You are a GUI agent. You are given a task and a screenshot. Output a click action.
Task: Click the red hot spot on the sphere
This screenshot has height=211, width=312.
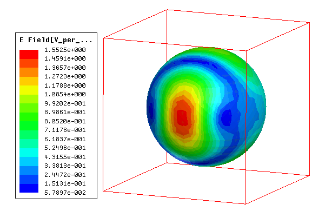(x=182, y=117)
